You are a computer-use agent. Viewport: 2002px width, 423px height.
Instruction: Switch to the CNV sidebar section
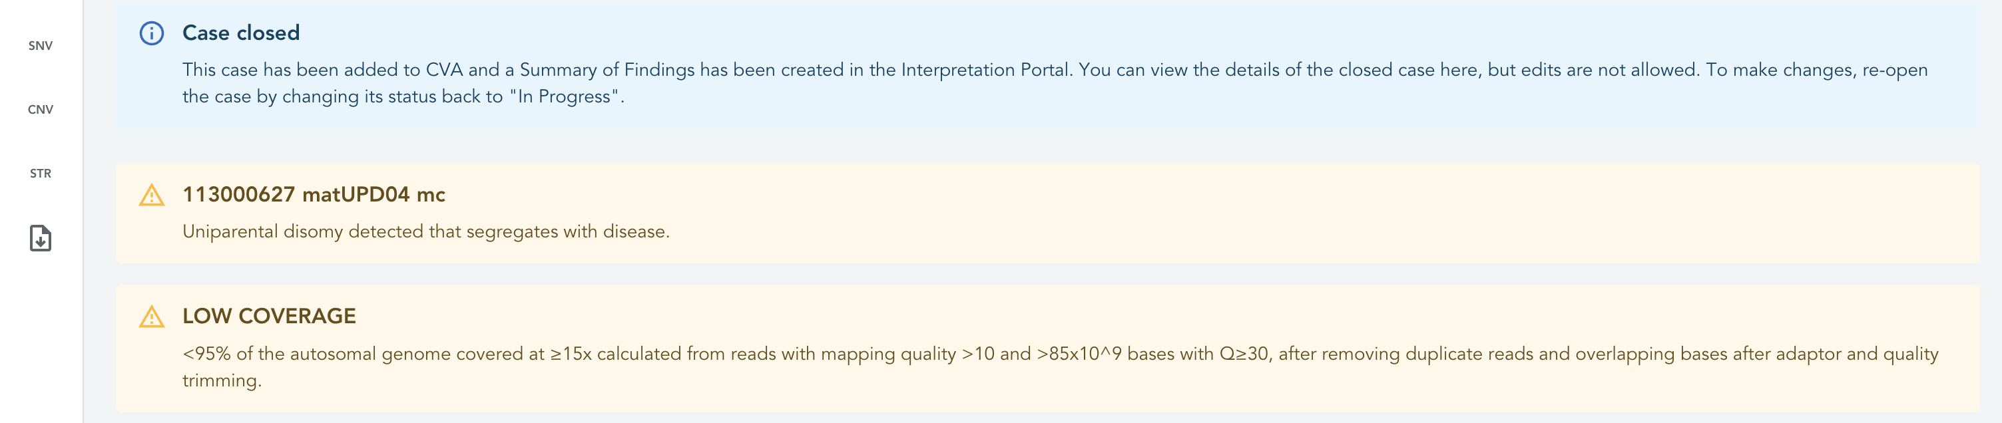point(41,110)
